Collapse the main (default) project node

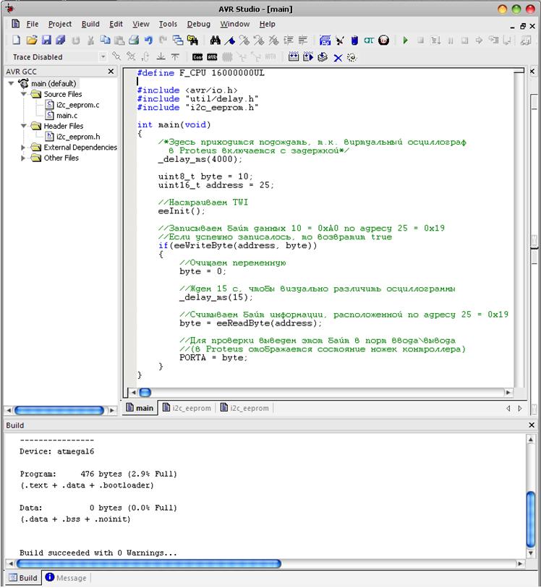click(x=12, y=83)
